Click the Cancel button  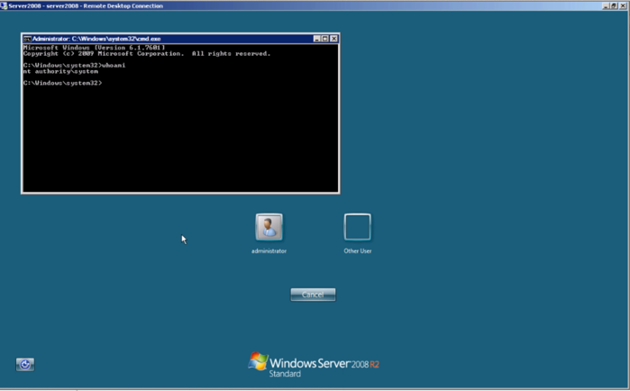click(x=313, y=295)
